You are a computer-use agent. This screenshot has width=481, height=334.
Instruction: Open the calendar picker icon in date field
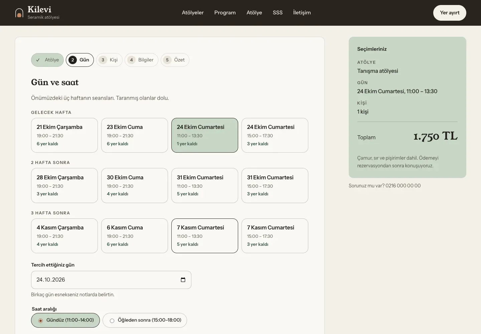(183, 280)
